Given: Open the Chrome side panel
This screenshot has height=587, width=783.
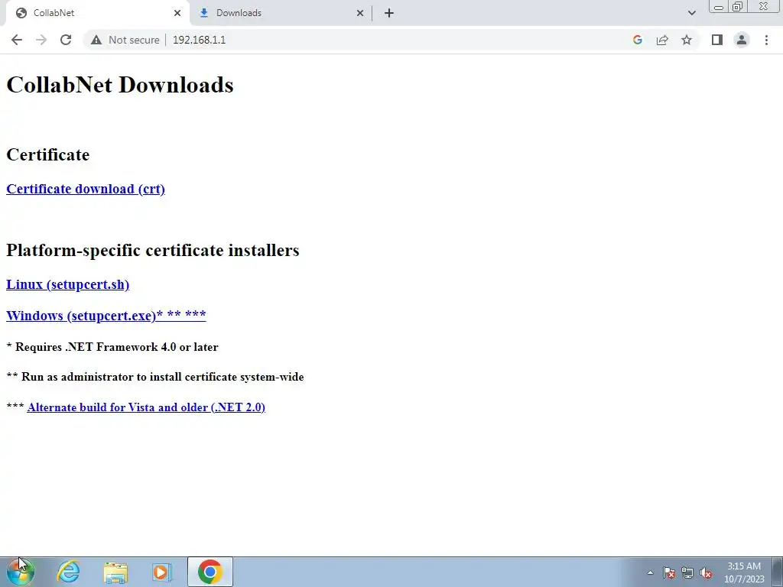Looking at the screenshot, I should [x=717, y=40].
